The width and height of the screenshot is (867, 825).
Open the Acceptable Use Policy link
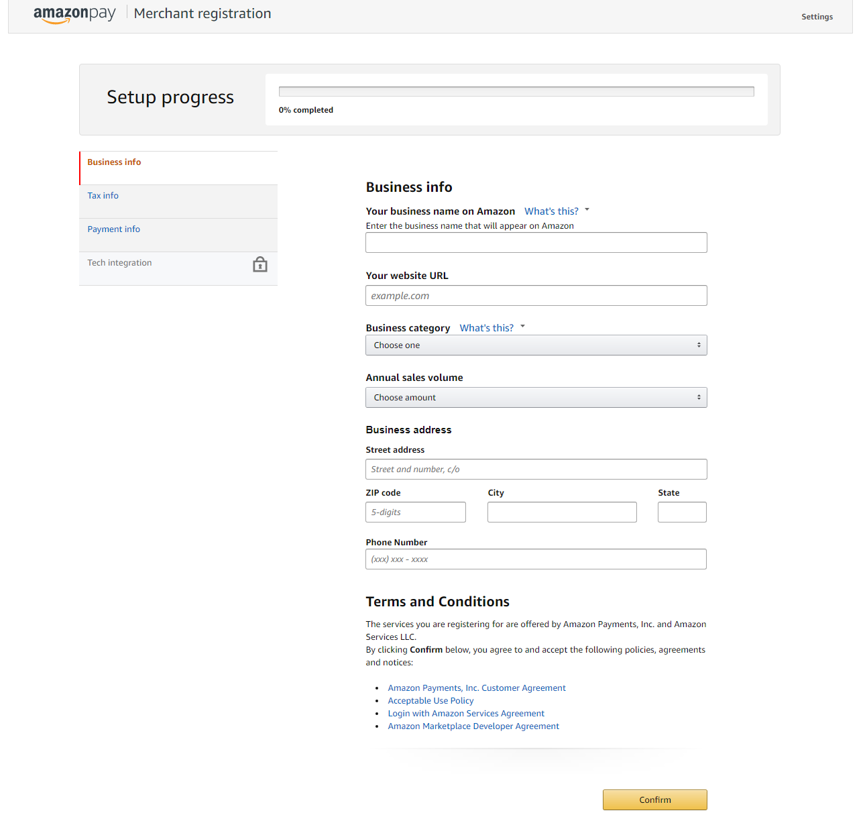pos(430,701)
